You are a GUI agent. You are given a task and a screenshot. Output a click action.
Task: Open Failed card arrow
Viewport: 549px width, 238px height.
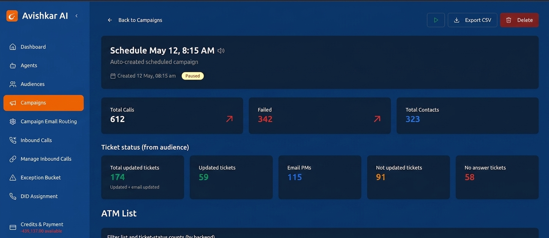[377, 119]
